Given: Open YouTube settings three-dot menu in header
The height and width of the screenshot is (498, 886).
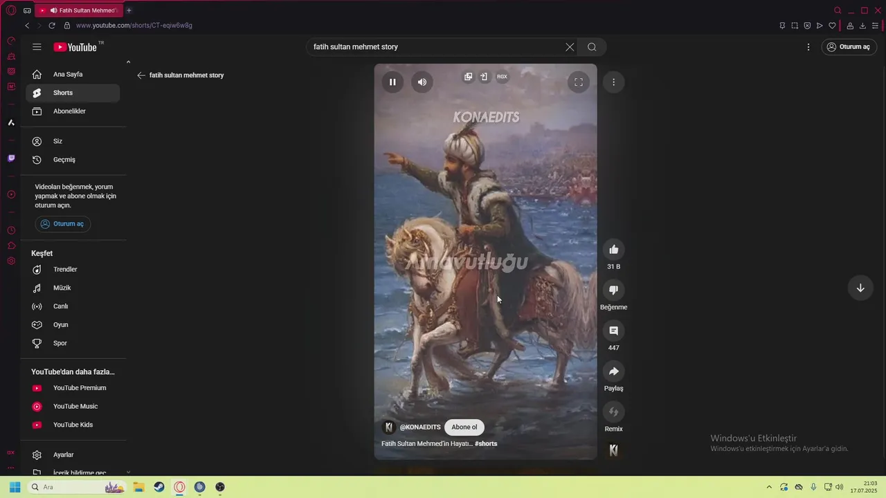Looking at the screenshot, I should (x=808, y=47).
